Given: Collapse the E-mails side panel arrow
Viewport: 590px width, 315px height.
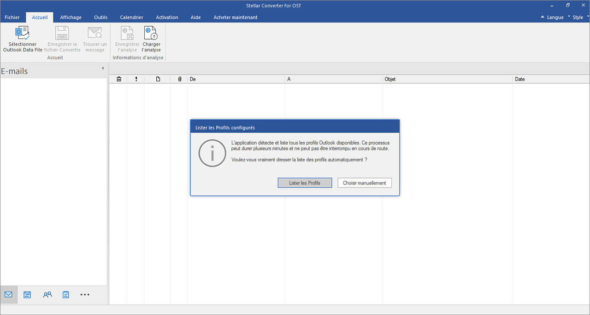Looking at the screenshot, I should (102, 69).
